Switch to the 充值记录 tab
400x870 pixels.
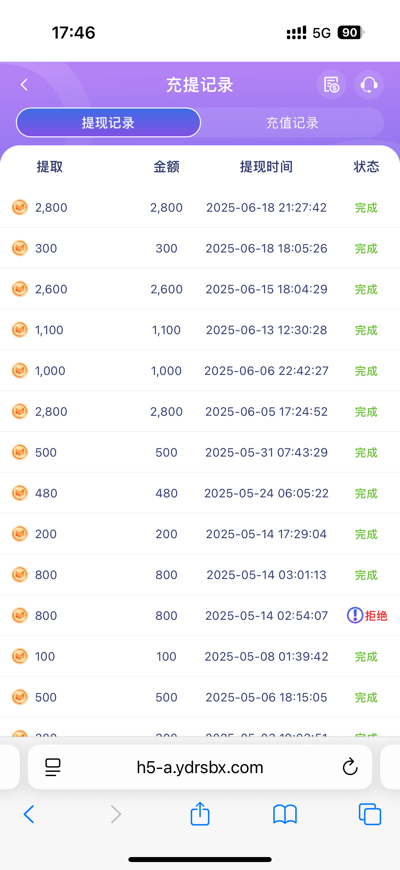[x=292, y=122]
